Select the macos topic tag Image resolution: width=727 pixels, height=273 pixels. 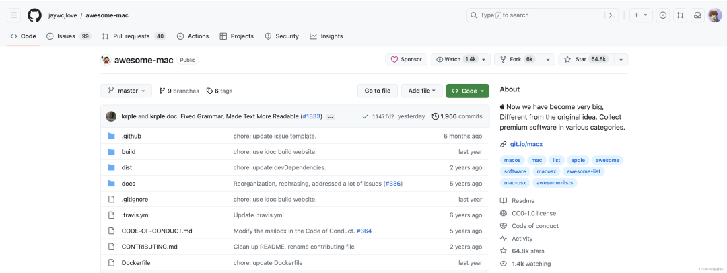(512, 160)
